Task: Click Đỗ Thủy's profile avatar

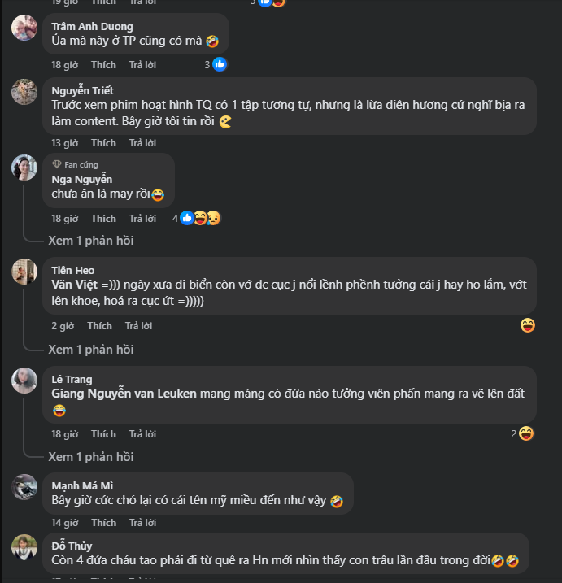Action: 24,546
